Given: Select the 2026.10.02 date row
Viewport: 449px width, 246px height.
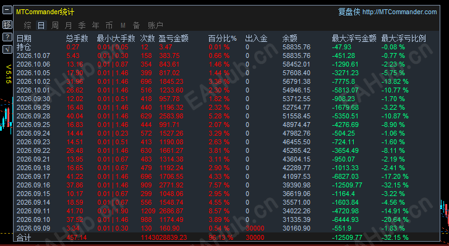Looking at the screenshot, I should click(x=33, y=81).
